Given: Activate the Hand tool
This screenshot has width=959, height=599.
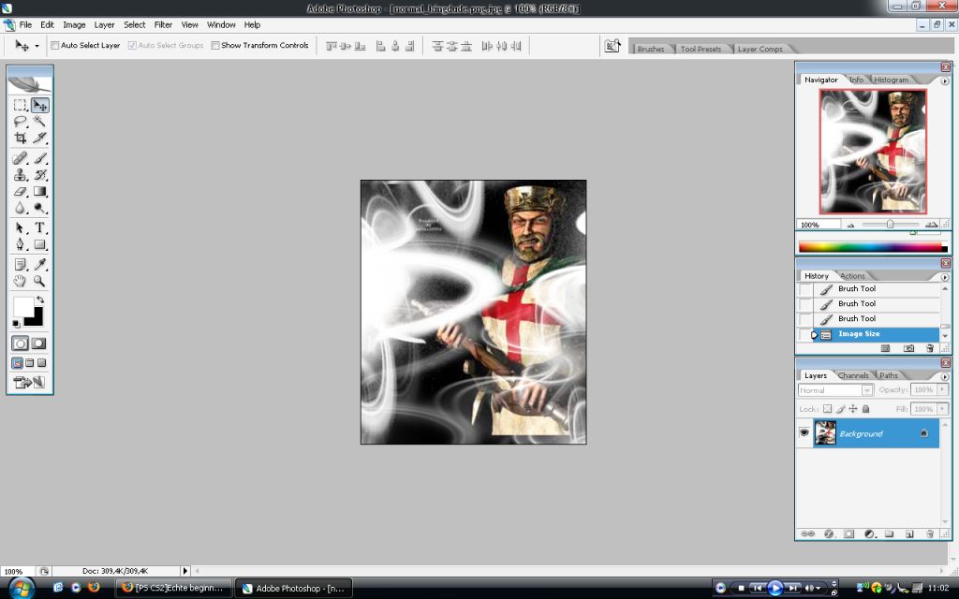Looking at the screenshot, I should point(21,281).
